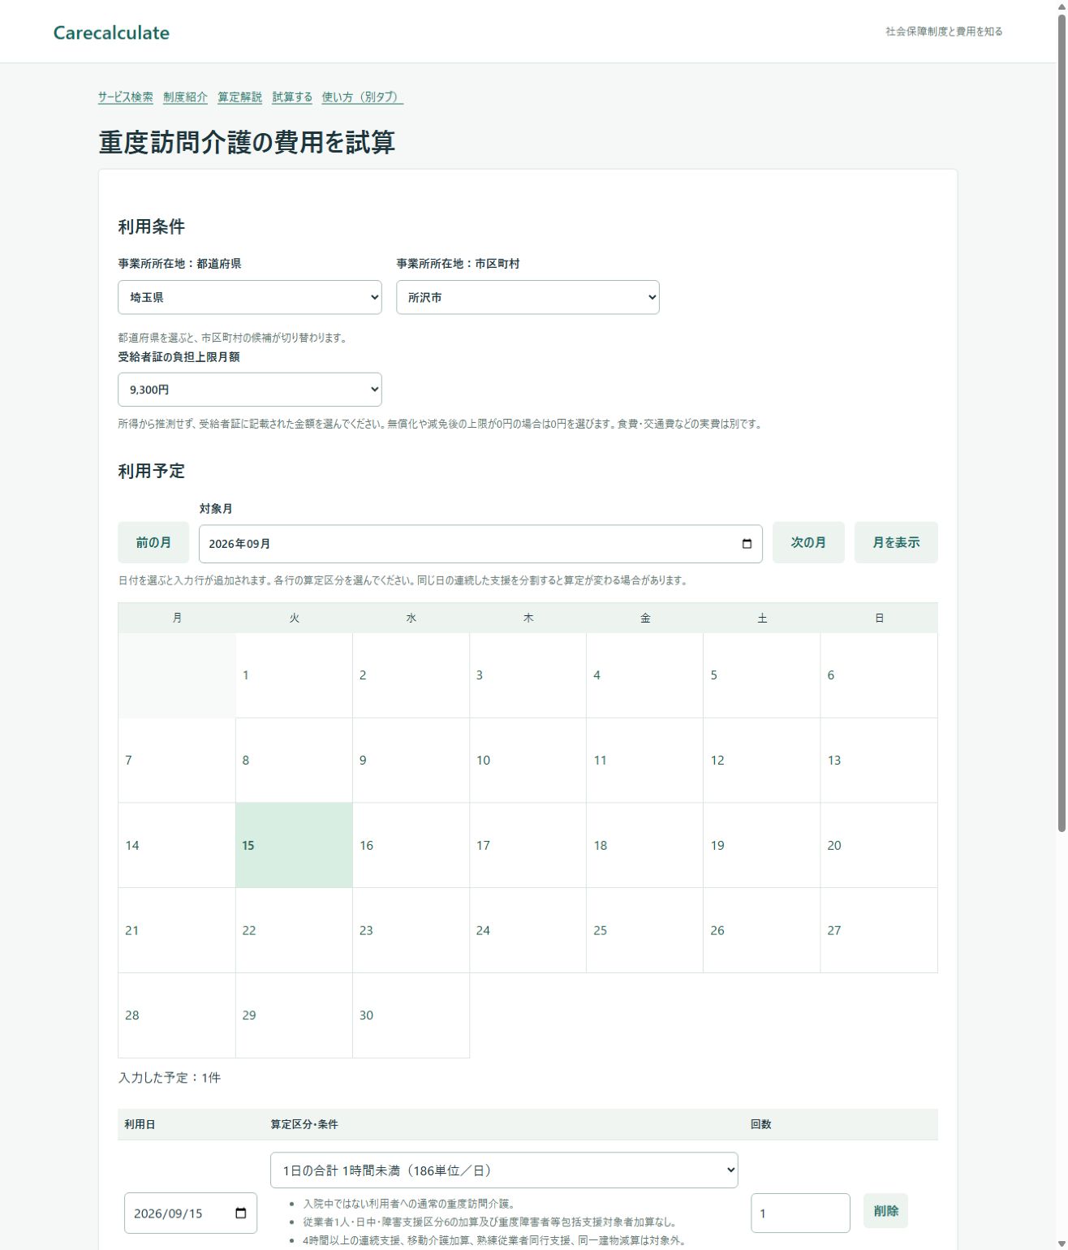Click the 次の月 button
Screen dimensions: 1068x1250
click(x=808, y=542)
